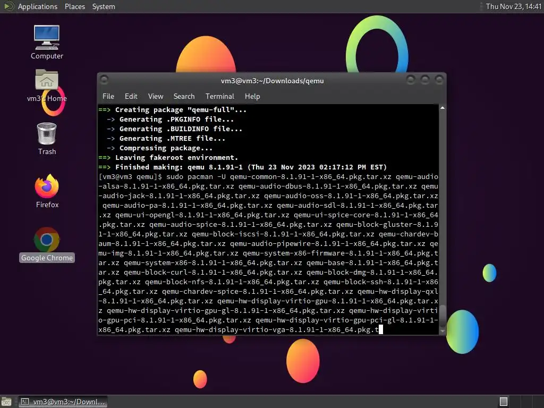This screenshot has height=408, width=544.
Task: Click the clock showing Thu Nov 23, 14:41
Action: pyautogui.click(x=513, y=6)
